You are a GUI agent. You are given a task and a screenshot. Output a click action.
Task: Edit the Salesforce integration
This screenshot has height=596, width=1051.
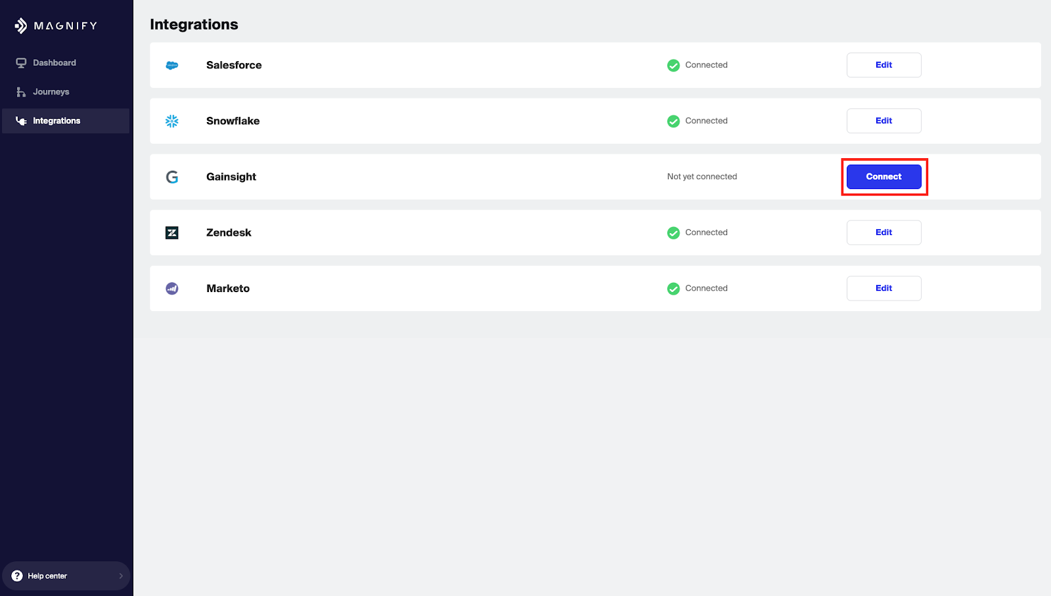click(x=883, y=65)
